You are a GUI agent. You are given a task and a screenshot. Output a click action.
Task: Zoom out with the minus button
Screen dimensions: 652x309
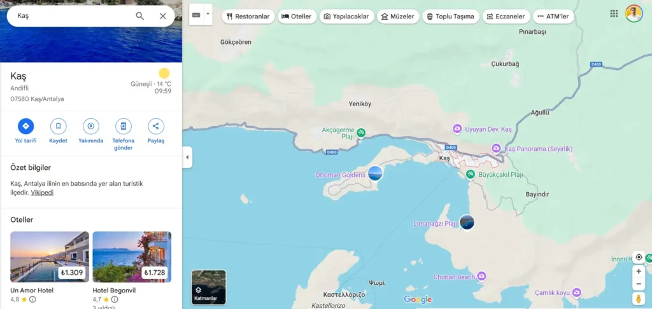(x=639, y=284)
